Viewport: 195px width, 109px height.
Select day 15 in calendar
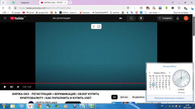tap(160, 83)
